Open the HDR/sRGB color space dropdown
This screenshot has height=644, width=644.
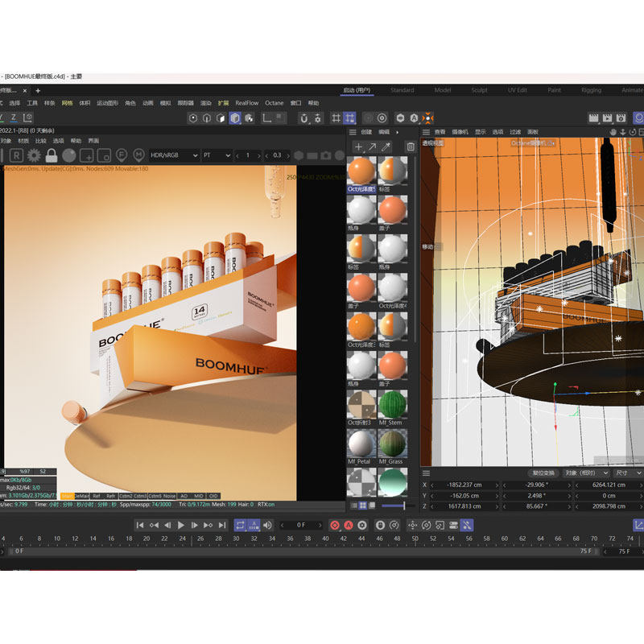tap(174, 155)
